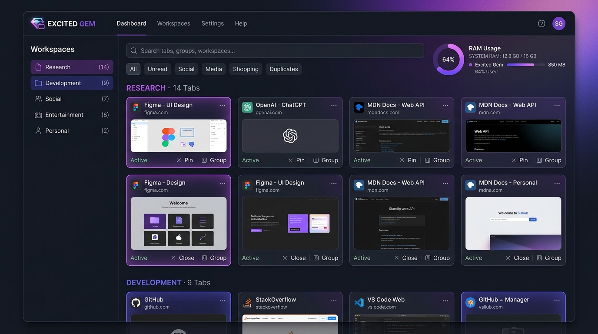
Task: Open three-dot menu on MDN Docs - Personal card
Action: tap(557, 184)
